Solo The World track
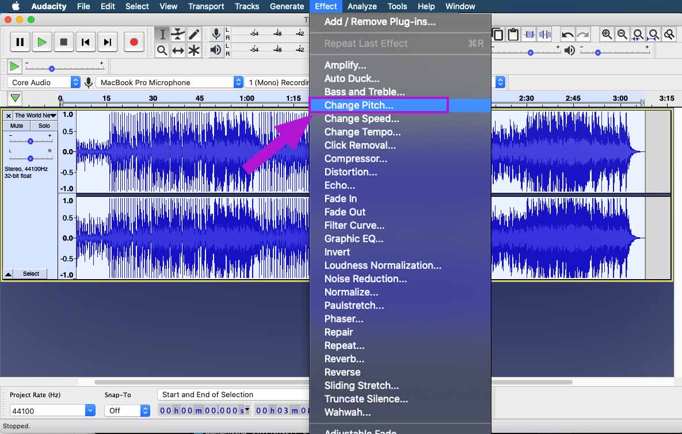Image resolution: width=682 pixels, height=434 pixels. [44, 125]
